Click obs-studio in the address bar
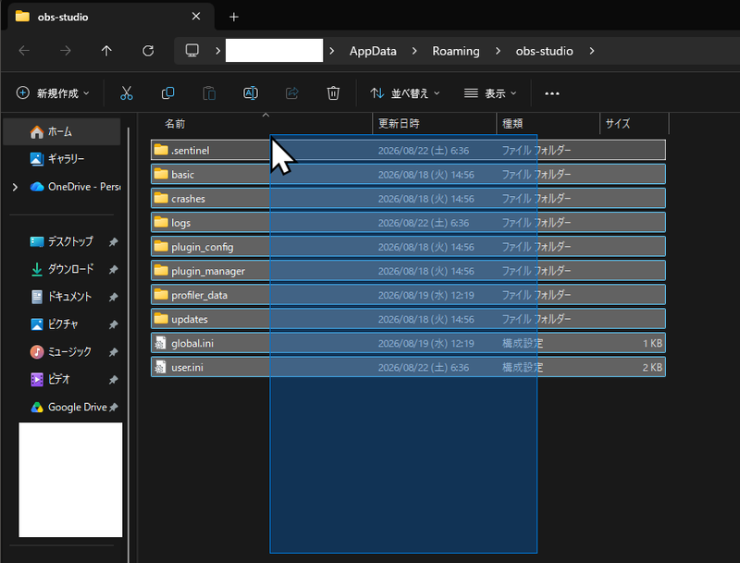Screen dimensions: 740x563 pyautogui.click(x=544, y=51)
